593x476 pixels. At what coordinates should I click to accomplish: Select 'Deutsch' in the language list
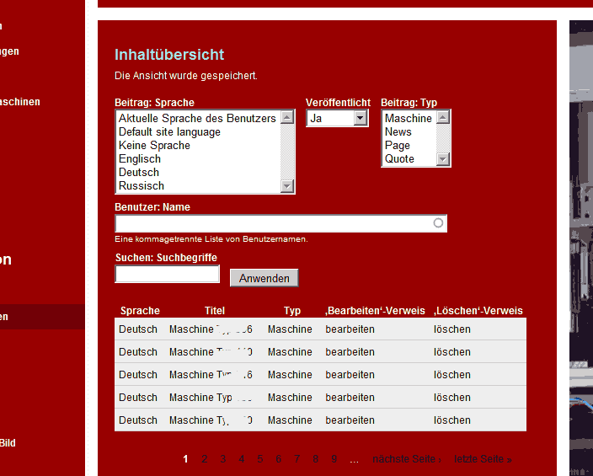click(x=139, y=173)
